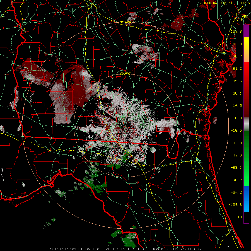Image resolution: width=251 pixels, height=251 pixels.
Task: Select the -63.1 legend value
Action: coord(236,168)
